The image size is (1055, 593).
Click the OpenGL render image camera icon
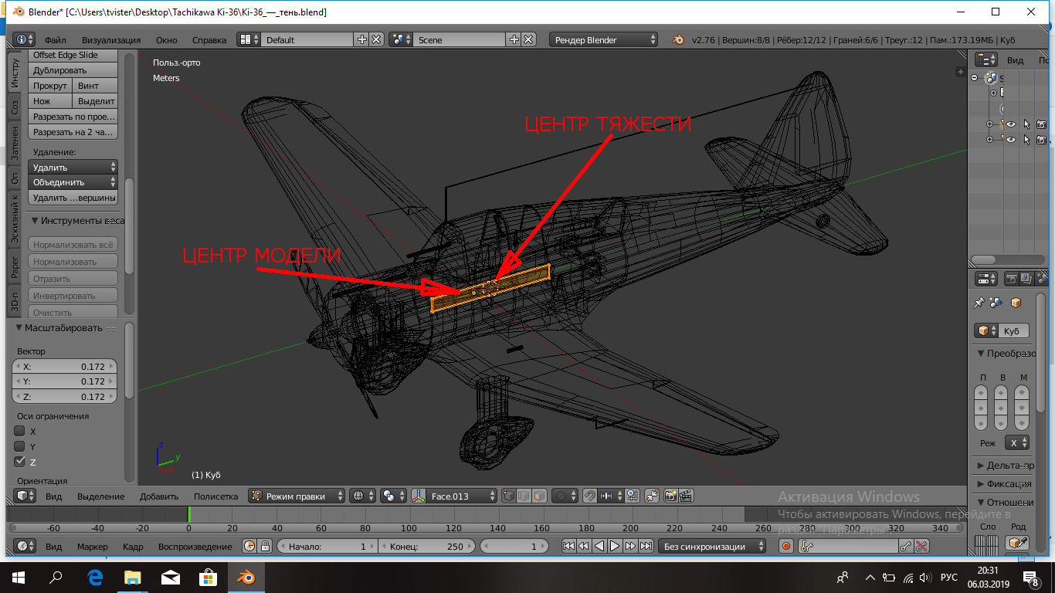(x=670, y=496)
